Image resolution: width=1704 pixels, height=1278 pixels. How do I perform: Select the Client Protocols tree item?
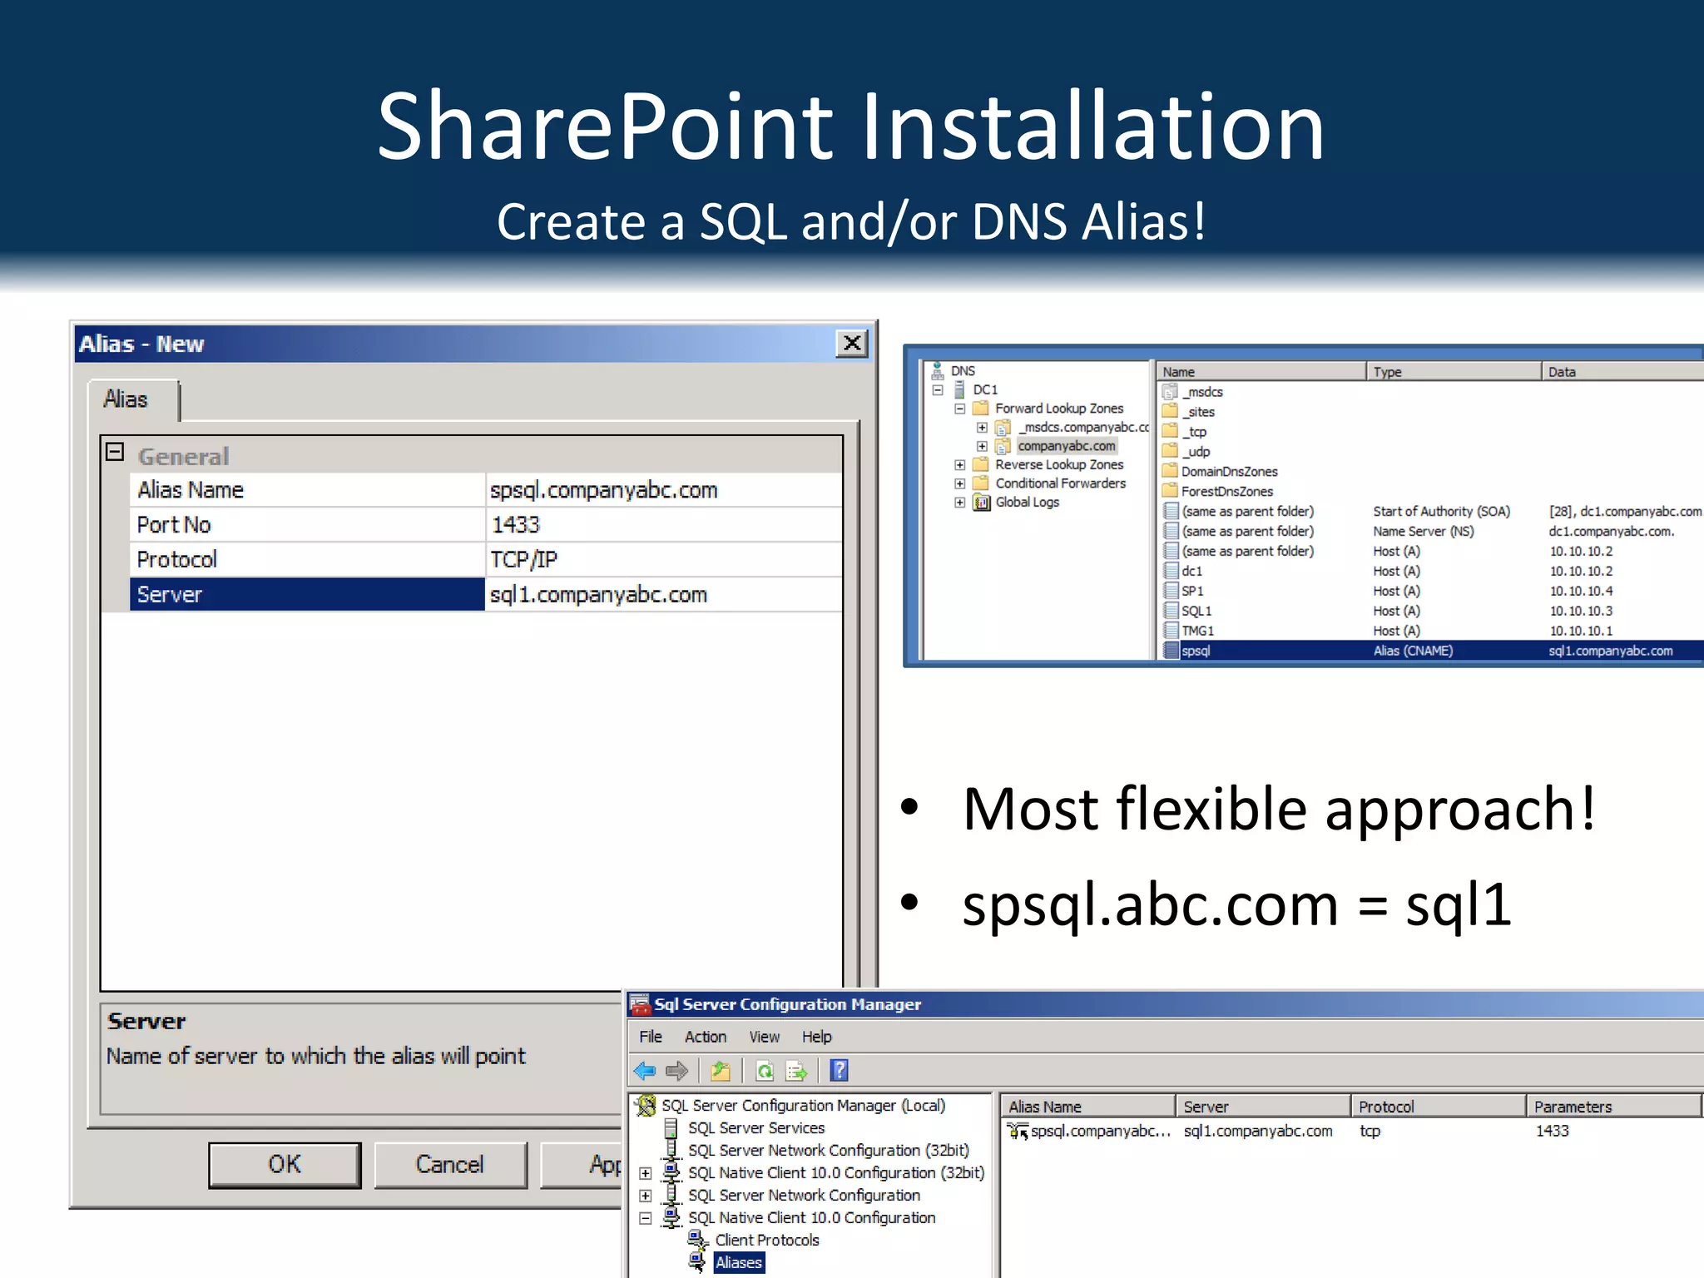tap(766, 1241)
